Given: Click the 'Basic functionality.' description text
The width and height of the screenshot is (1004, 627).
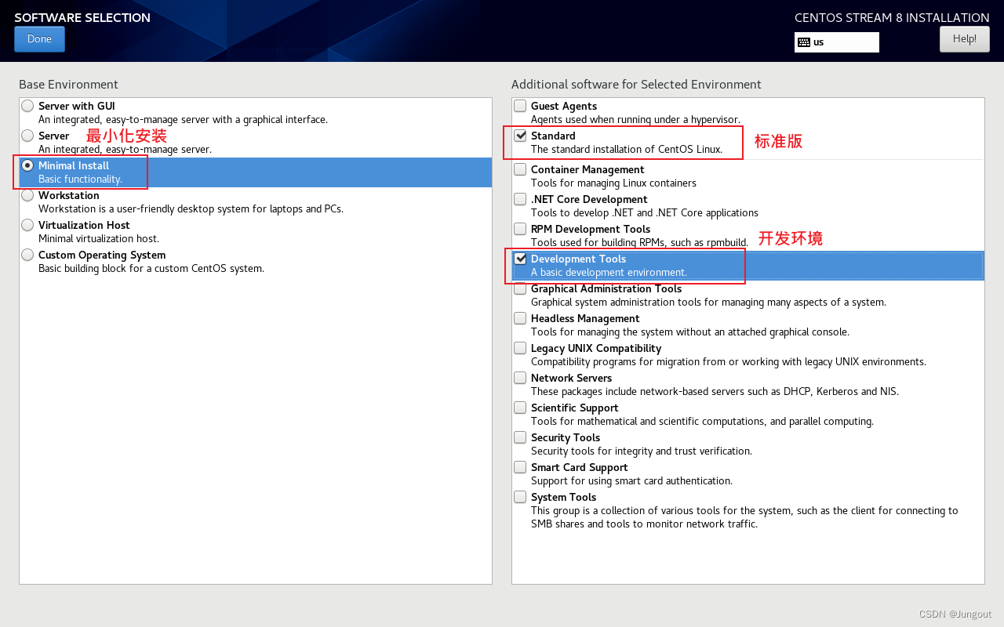Looking at the screenshot, I should click(80, 179).
